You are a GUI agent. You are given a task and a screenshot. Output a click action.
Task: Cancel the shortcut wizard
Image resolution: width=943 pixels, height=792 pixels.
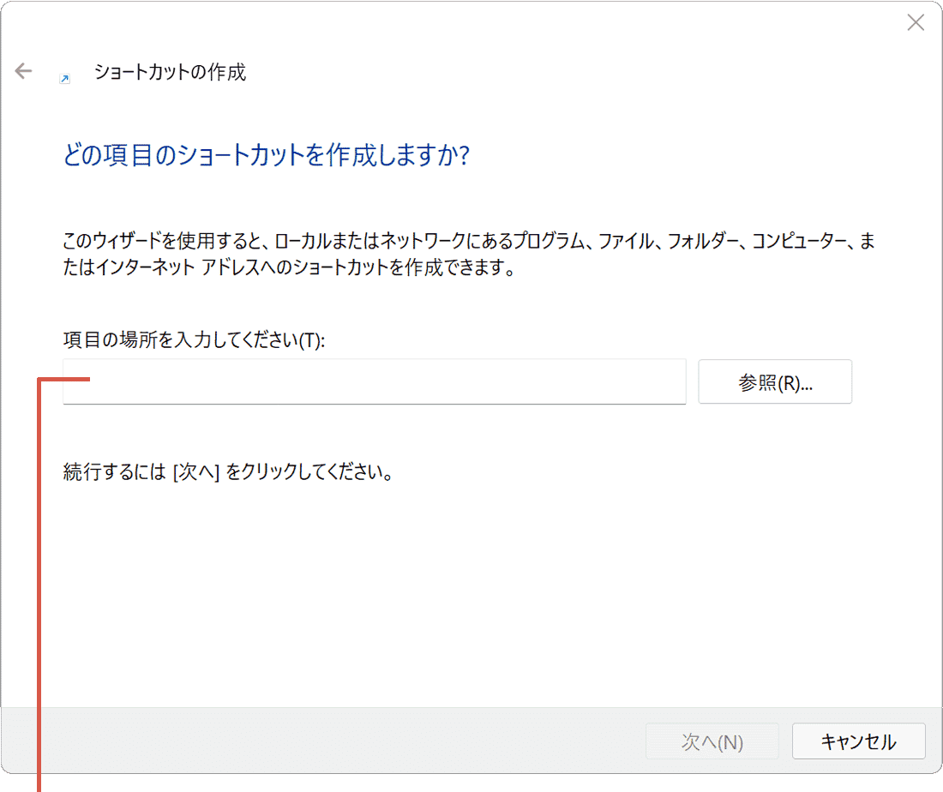pos(858,741)
